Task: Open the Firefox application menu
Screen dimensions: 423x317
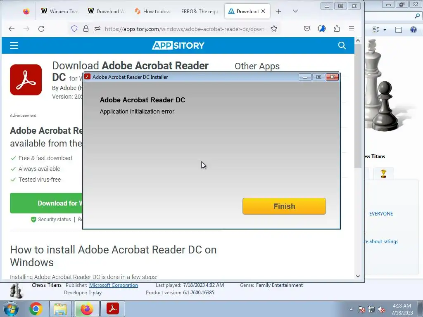Action: (352, 28)
